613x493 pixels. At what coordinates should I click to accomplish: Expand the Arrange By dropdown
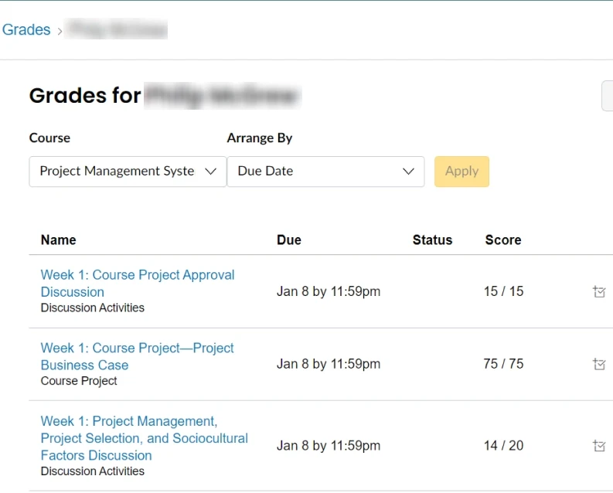tap(325, 172)
